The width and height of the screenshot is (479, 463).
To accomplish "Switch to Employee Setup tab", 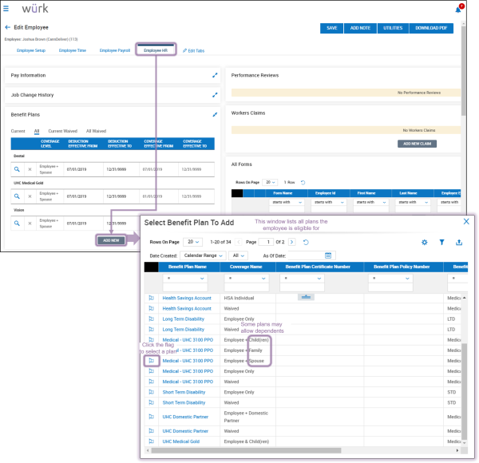I will click(x=31, y=50).
